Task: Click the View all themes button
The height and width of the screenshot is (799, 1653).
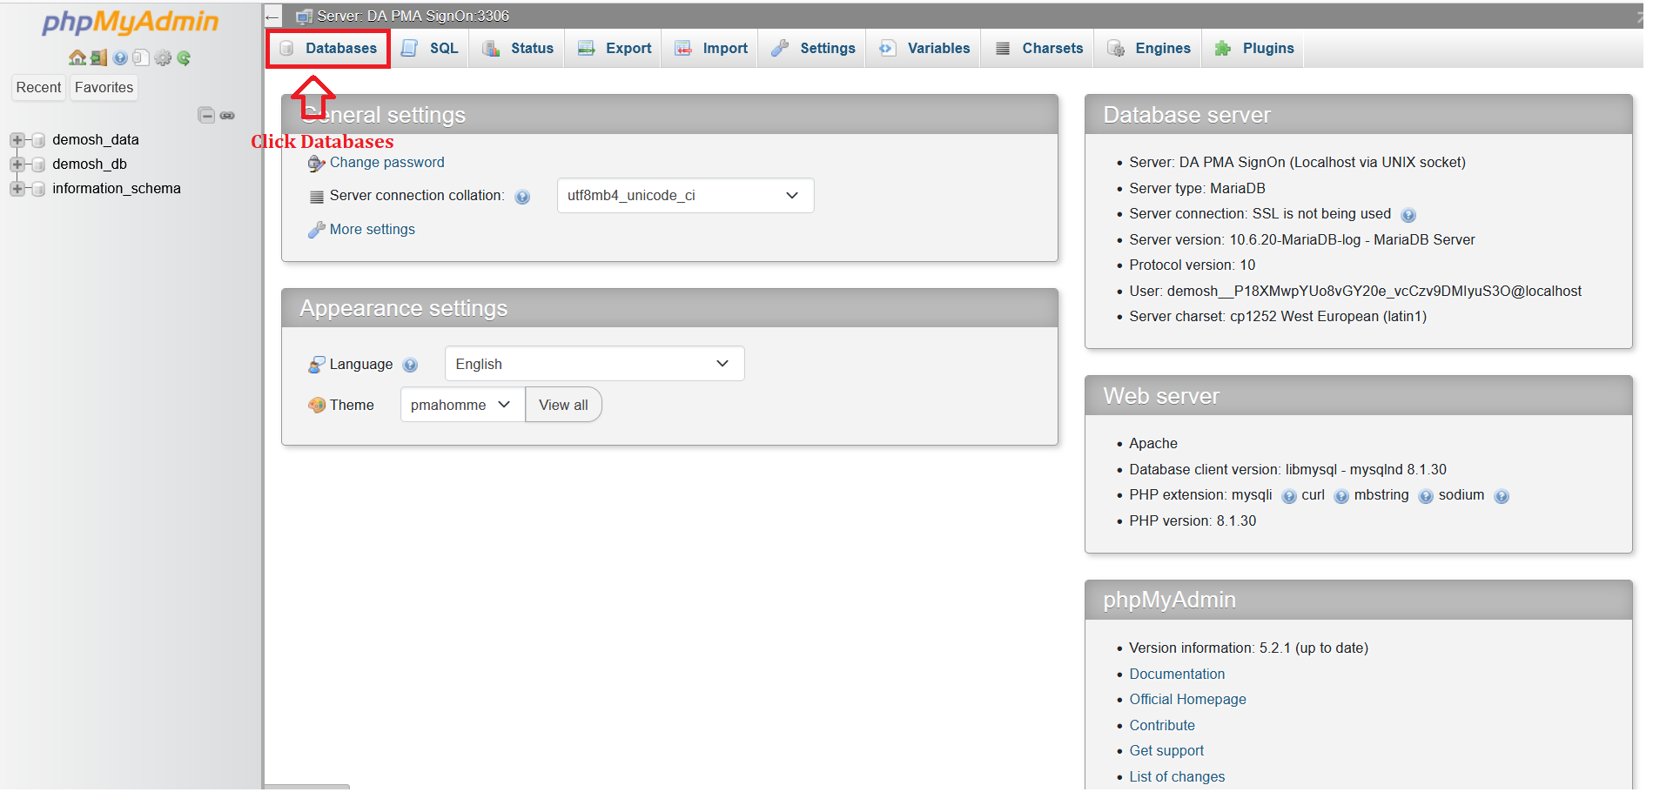Action: [x=563, y=405]
